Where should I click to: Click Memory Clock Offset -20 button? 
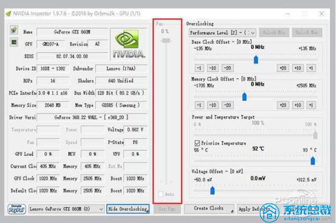click(x=228, y=105)
